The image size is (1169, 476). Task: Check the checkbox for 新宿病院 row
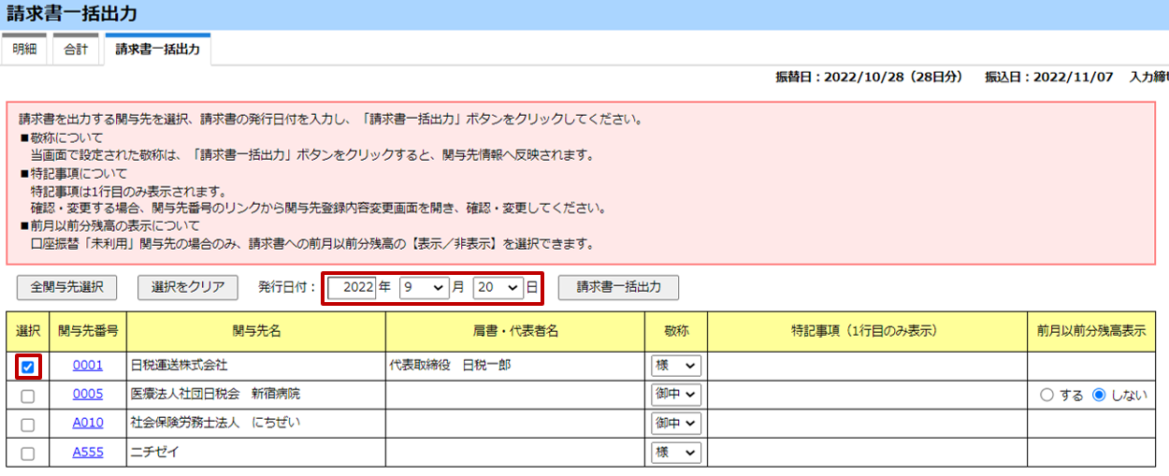tap(27, 396)
